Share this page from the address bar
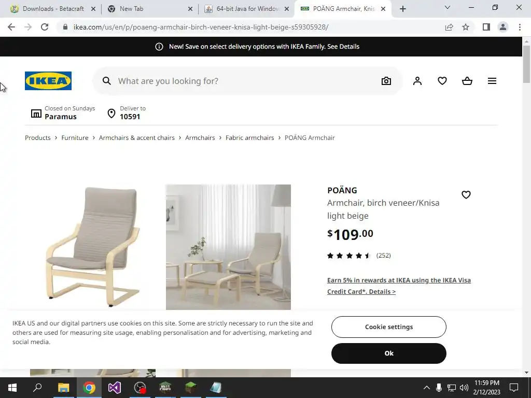The width and height of the screenshot is (531, 398). pyautogui.click(x=449, y=27)
